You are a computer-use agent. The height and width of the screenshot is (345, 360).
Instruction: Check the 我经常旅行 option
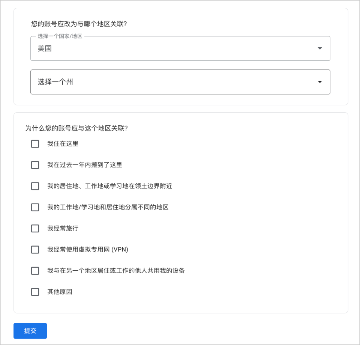click(35, 228)
